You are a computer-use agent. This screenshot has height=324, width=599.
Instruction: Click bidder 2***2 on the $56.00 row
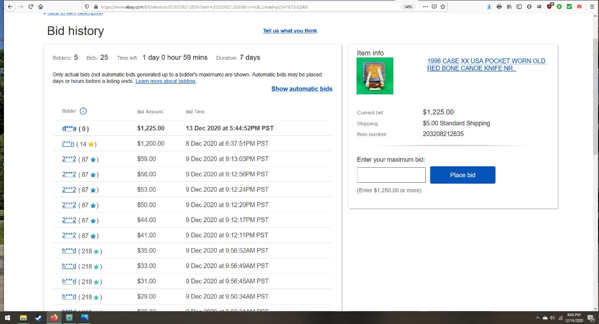[69, 174]
